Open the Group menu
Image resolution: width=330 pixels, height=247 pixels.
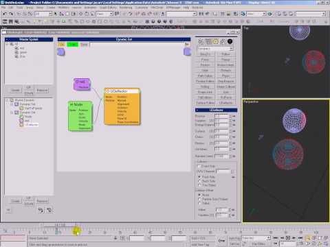30,8
